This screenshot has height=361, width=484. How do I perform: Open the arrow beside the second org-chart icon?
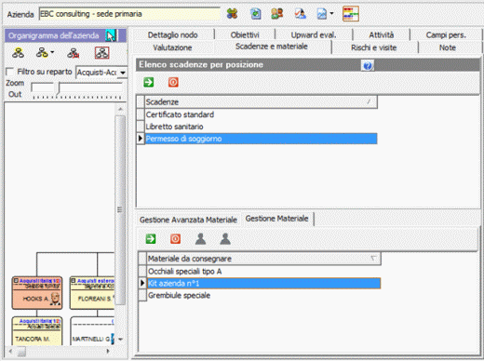point(52,52)
